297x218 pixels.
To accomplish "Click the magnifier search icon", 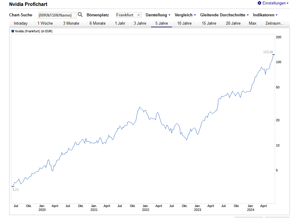I will 80,15.
